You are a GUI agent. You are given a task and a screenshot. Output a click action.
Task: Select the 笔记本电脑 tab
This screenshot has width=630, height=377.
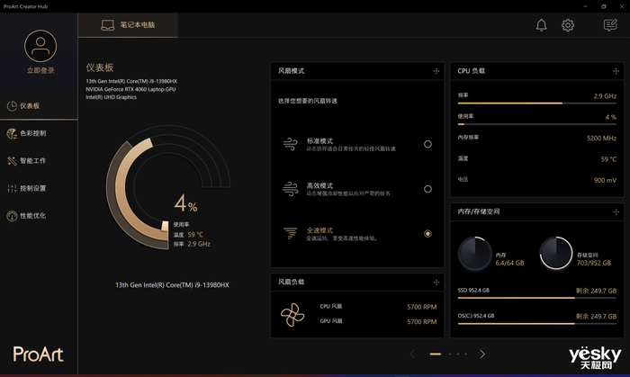(x=128, y=25)
